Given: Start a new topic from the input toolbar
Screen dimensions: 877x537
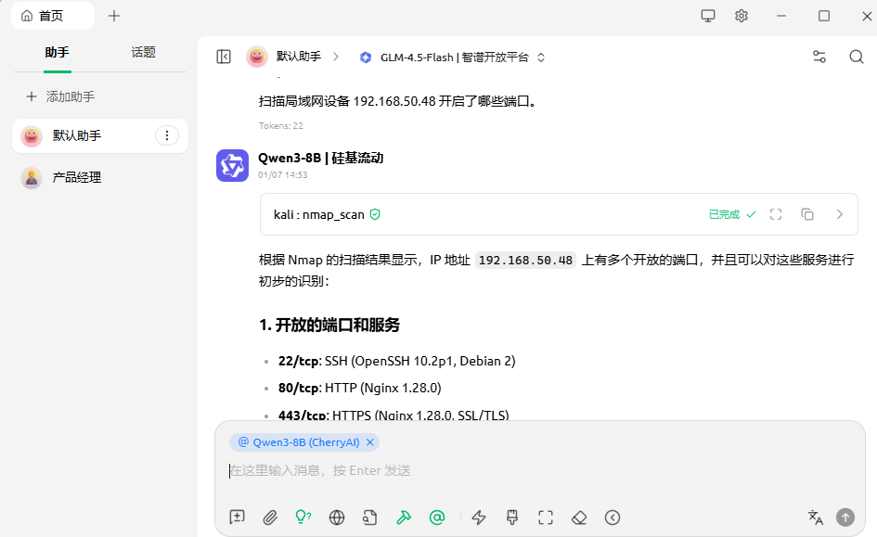Looking at the screenshot, I should (238, 518).
